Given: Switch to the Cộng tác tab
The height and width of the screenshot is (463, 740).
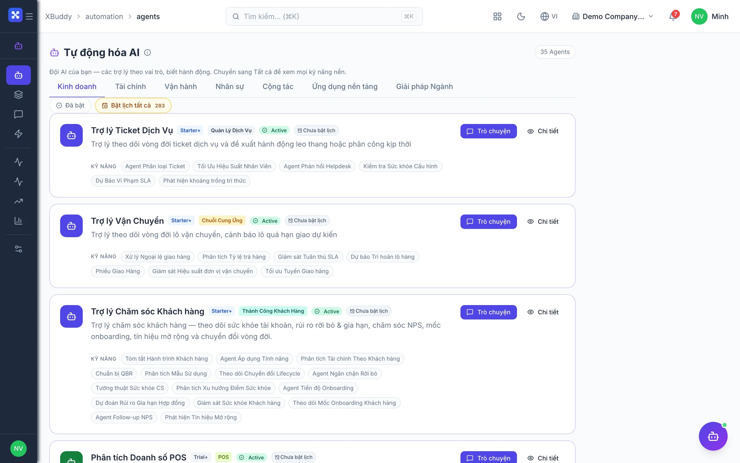Looking at the screenshot, I should coord(278,87).
